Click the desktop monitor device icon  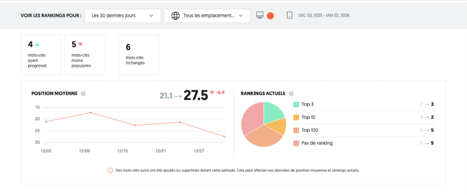(260, 15)
